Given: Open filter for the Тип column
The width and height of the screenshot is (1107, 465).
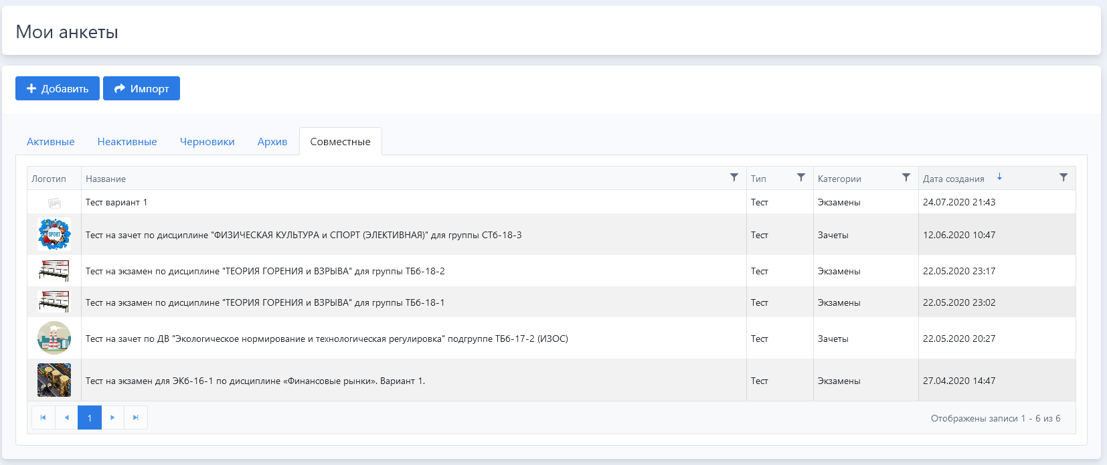Looking at the screenshot, I should (x=800, y=177).
